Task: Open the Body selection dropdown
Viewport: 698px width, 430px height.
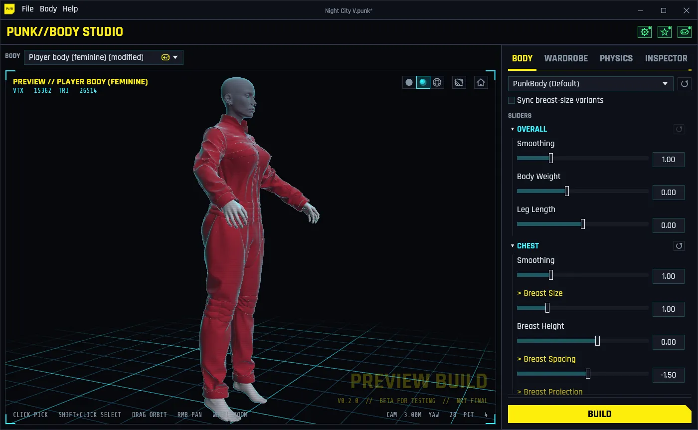Action: coord(104,57)
